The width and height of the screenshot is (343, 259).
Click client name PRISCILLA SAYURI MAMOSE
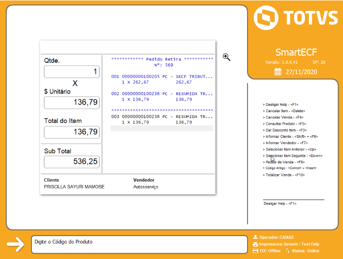[74, 187]
